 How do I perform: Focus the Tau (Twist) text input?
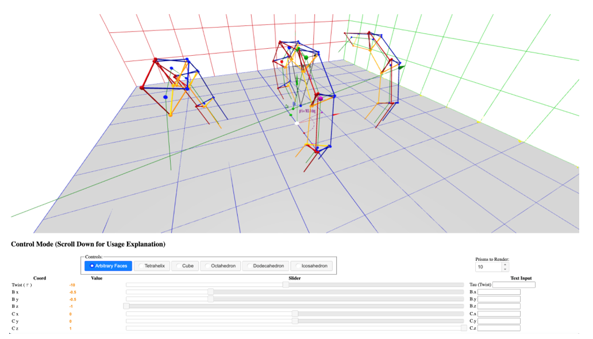coord(514,284)
